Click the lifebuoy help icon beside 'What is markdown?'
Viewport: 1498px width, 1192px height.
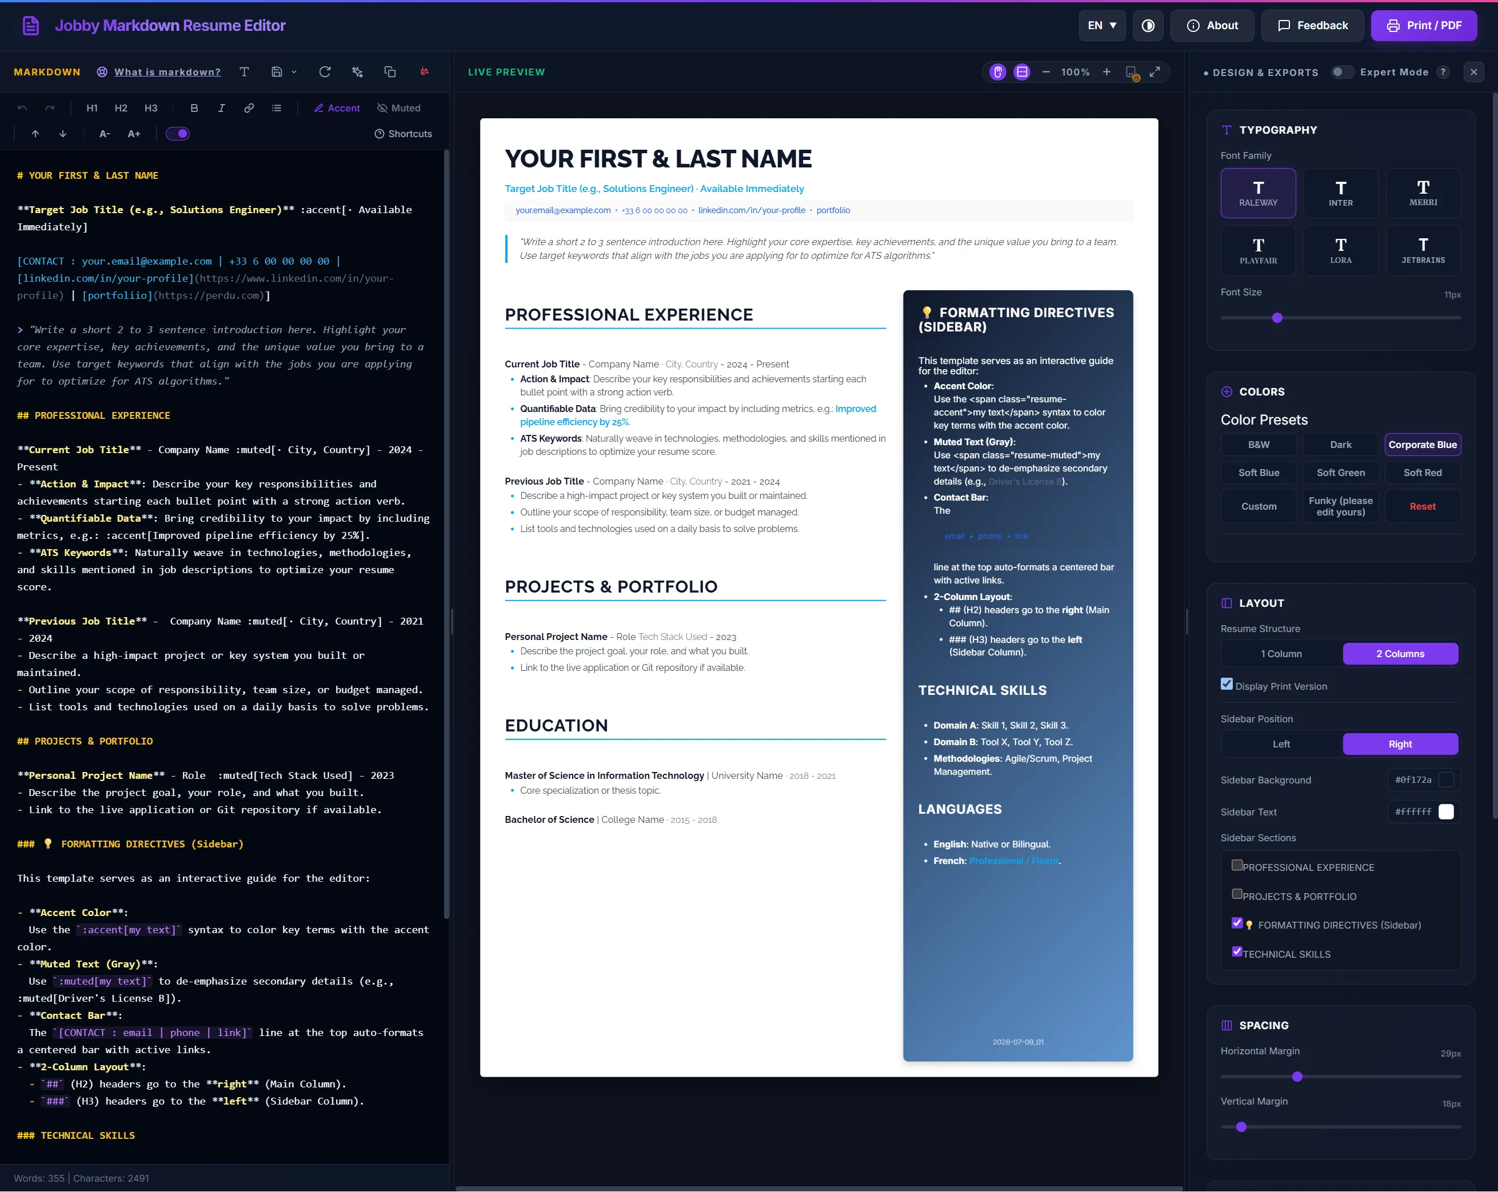tap(102, 72)
